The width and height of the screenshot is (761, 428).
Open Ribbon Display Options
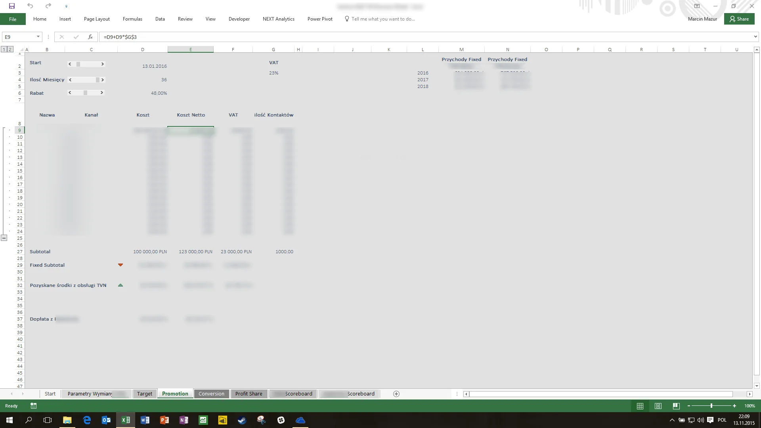(x=697, y=6)
